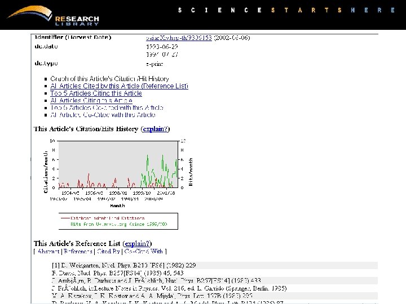Click the Research Library logo

53,16
